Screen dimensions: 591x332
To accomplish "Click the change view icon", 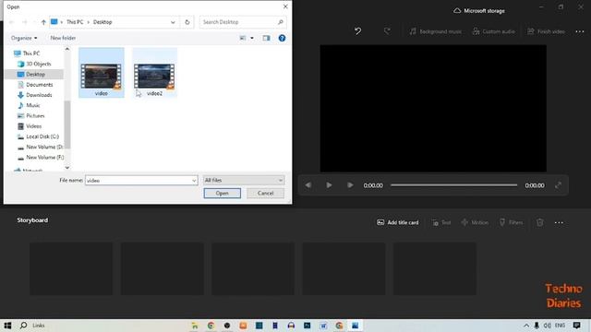I will [243, 38].
